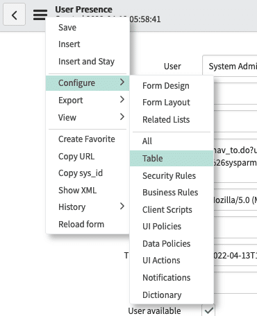Toggle the User available checkbox
257x316 pixels.
208,310
